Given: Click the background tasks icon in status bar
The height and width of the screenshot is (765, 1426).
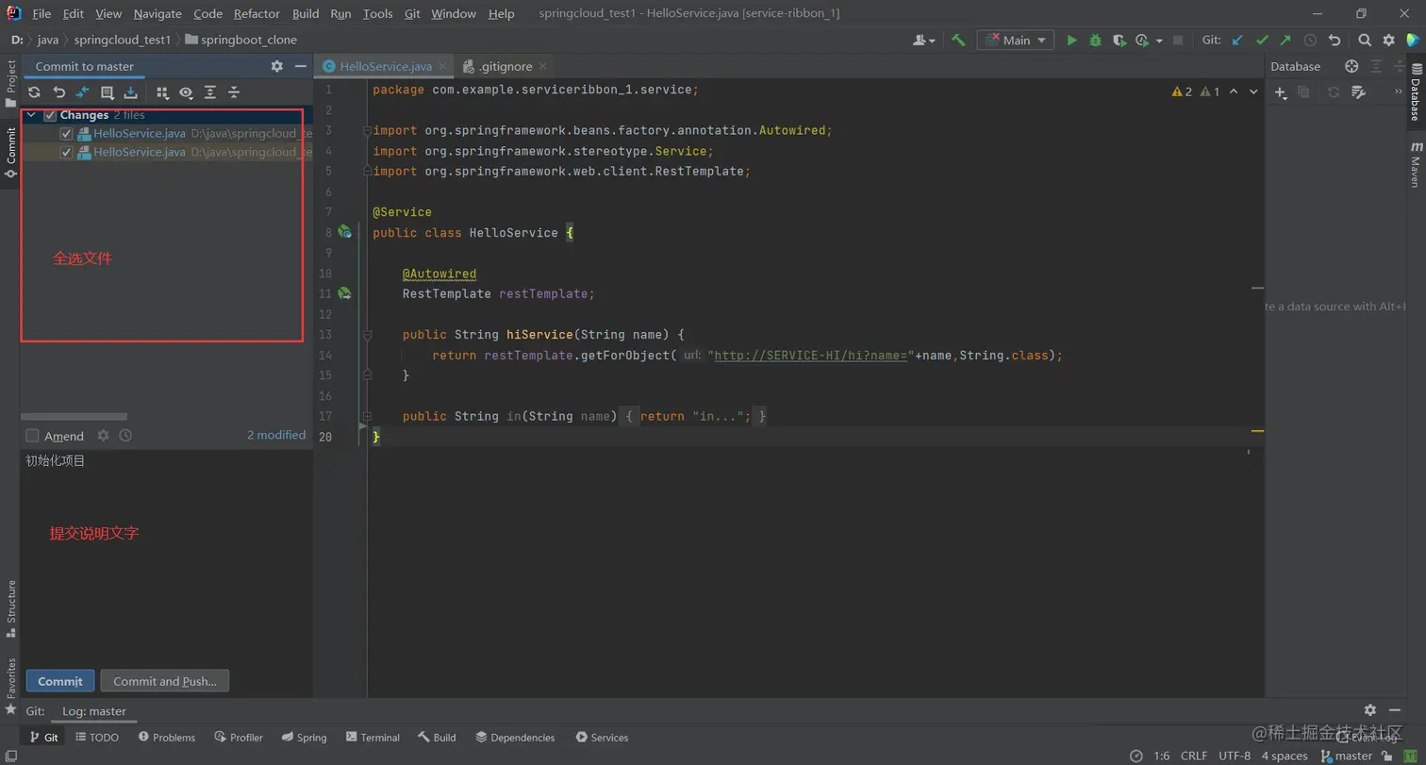Looking at the screenshot, I should click(x=1136, y=756).
